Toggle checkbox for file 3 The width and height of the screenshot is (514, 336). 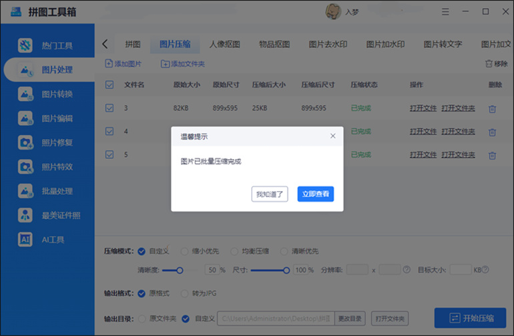pos(109,108)
